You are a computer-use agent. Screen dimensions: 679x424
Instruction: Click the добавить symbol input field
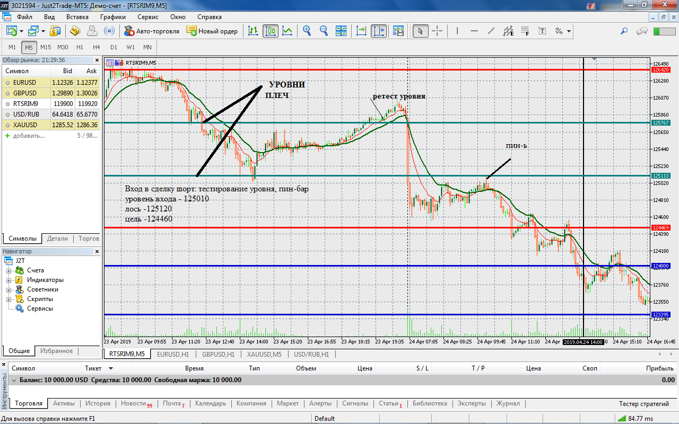click(x=29, y=136)
